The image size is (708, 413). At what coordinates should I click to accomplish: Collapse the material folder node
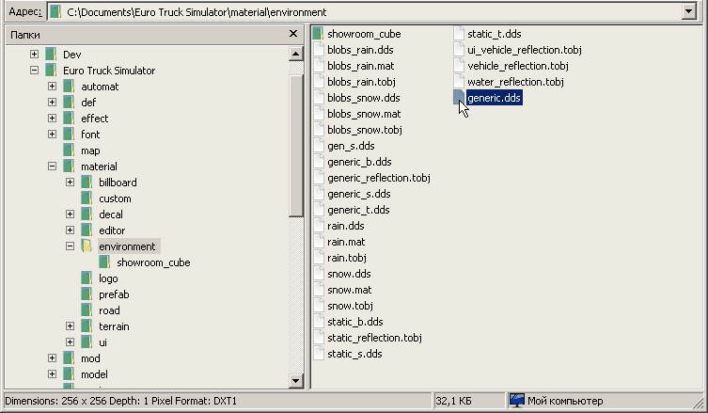(52, 167)
